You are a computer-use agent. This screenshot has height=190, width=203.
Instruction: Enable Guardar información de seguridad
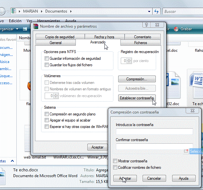[x=47, y=59]
